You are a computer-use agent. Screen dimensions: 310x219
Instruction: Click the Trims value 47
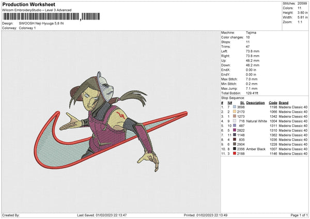click(x=247, y=46)
